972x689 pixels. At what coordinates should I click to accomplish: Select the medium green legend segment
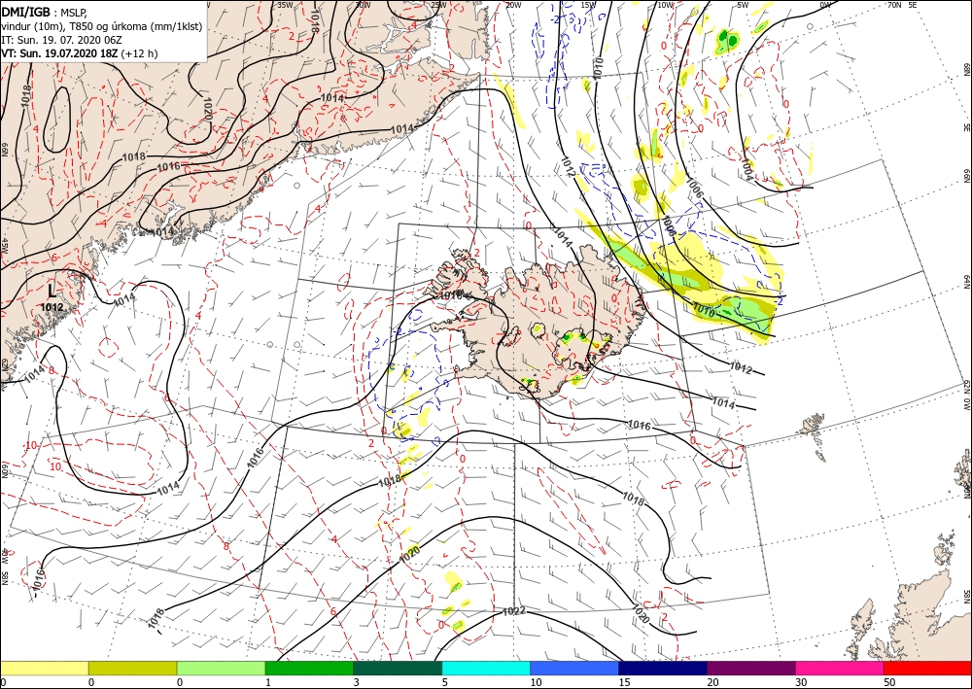coord(309,669)
